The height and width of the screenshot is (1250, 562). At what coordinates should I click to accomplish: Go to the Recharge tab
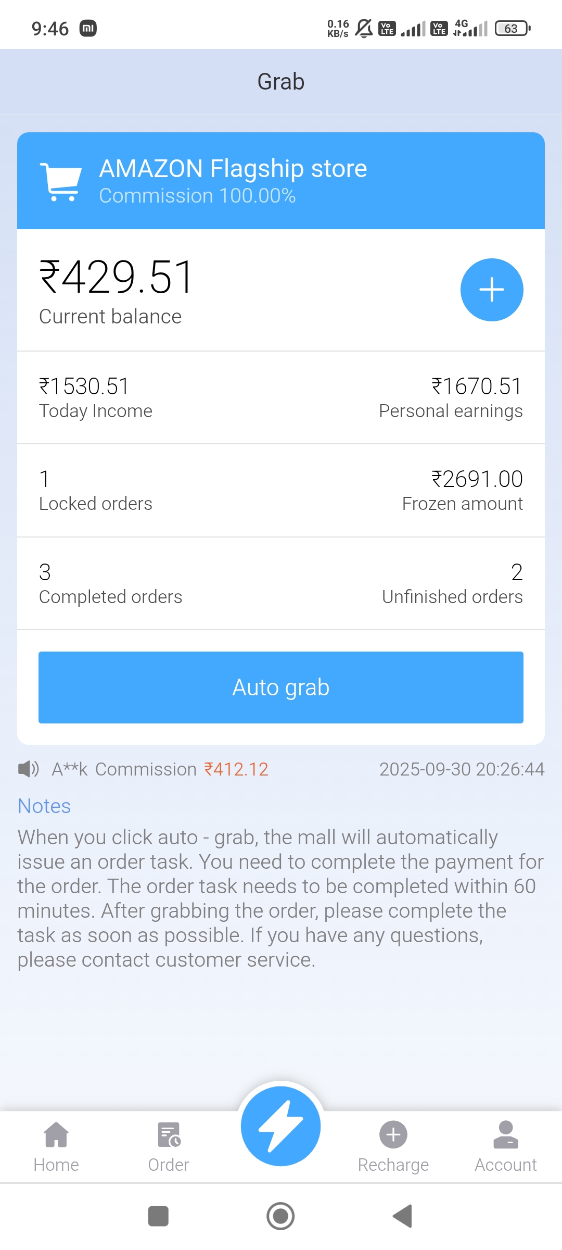click(393, 1147)
